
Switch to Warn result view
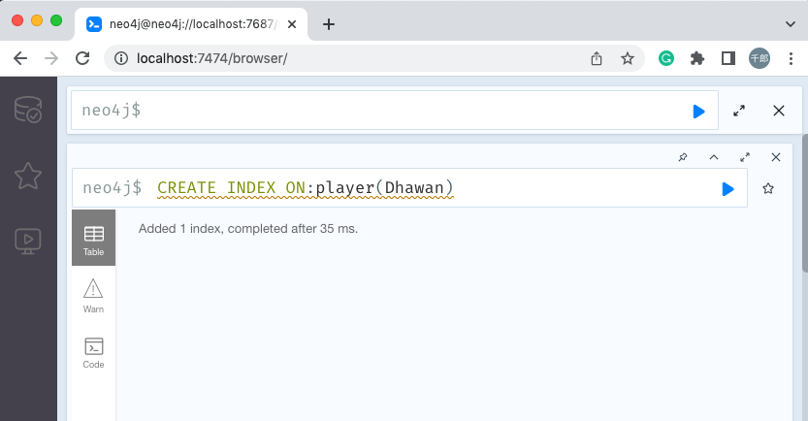point(93,296)
